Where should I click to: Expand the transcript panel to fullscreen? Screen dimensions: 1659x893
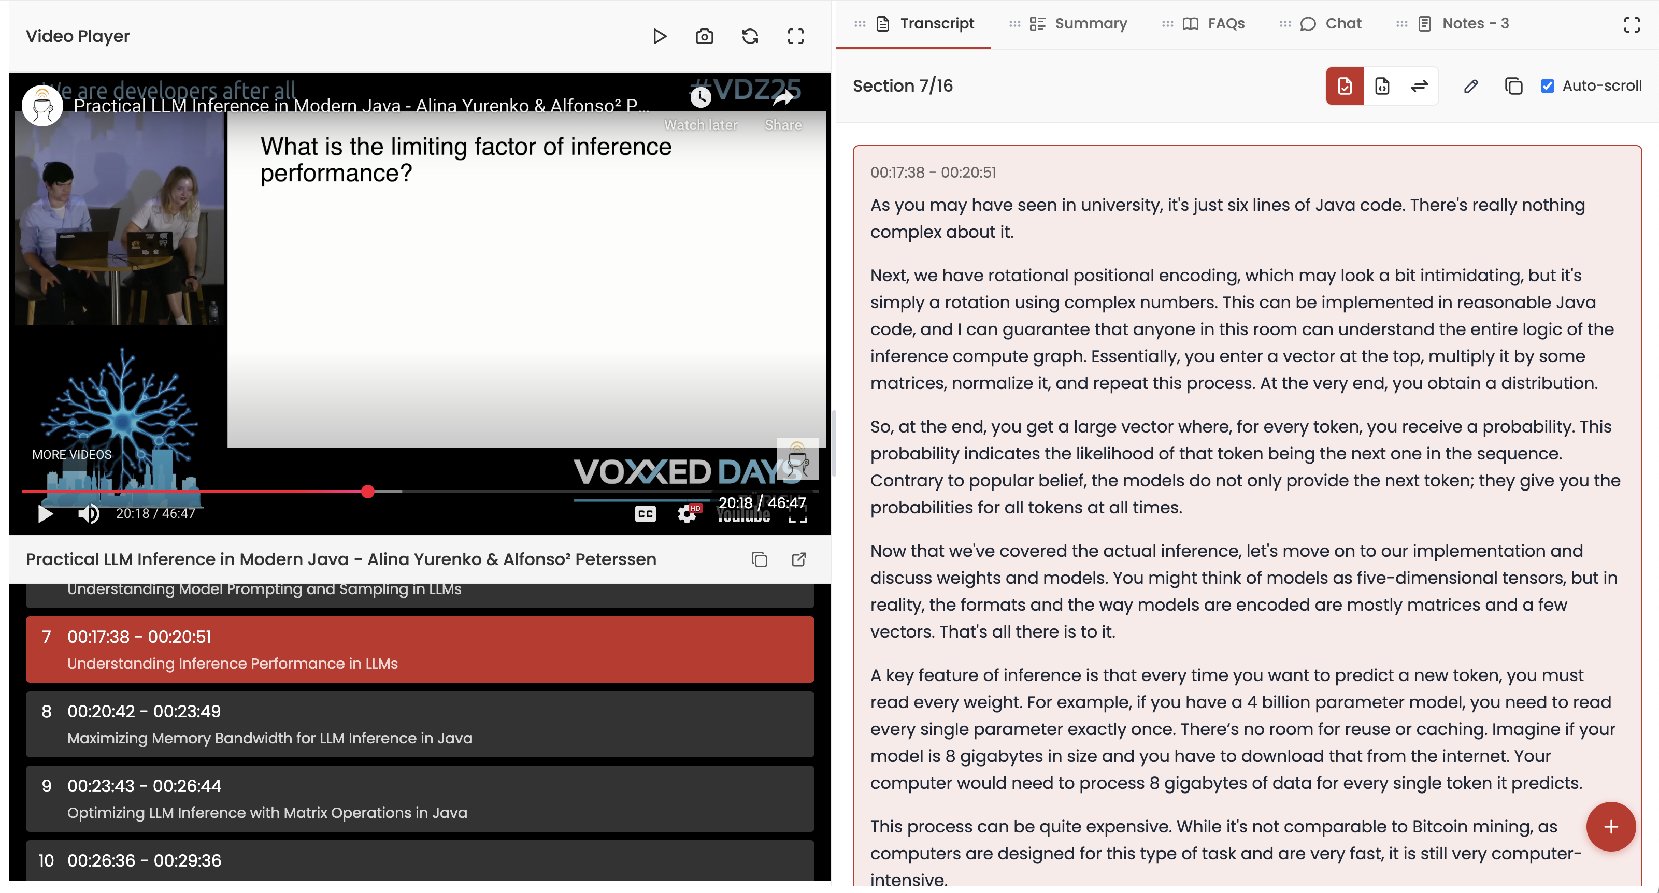1632,24
